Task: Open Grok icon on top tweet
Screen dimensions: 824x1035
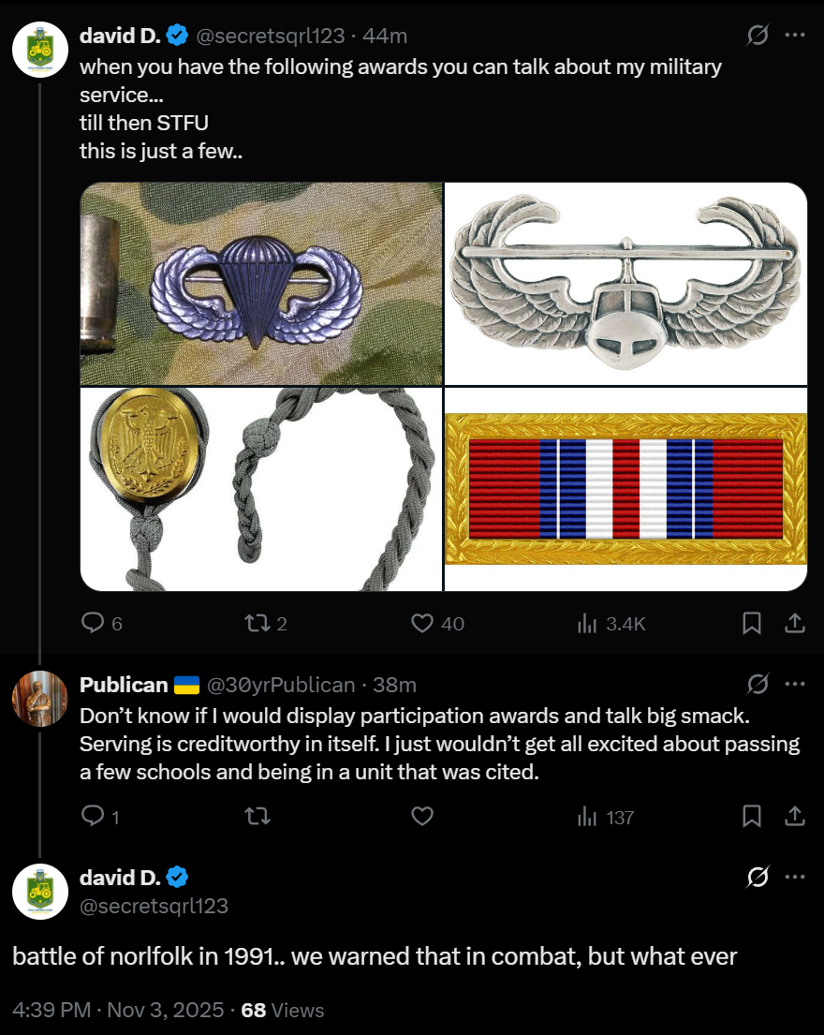Action: pos(758,35)
